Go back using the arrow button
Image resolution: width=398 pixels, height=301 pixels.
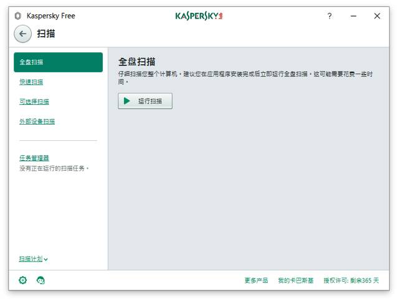(22, 34)
